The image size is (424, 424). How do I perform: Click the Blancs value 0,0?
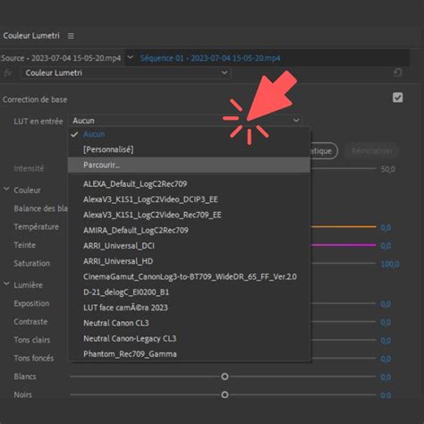[386, 377]
